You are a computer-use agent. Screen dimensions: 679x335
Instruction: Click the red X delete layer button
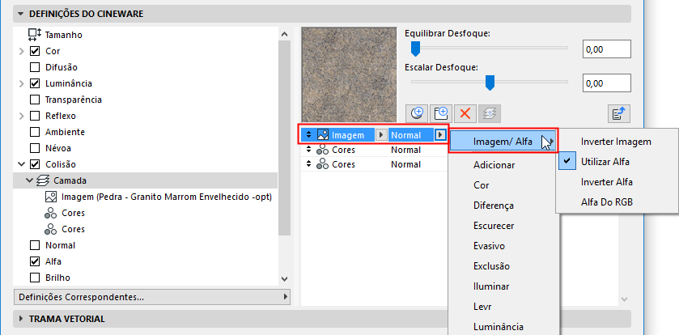tap(465, 114)
